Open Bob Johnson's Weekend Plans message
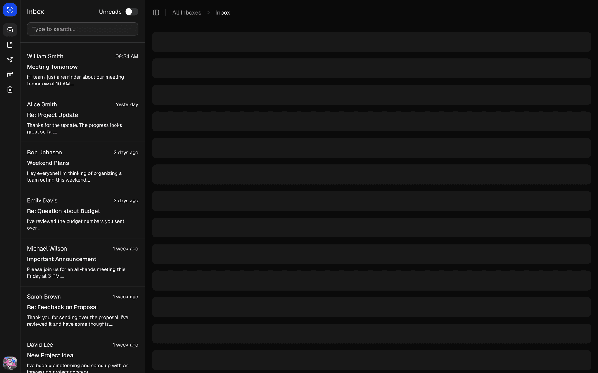Image resolution: width=598 pixels, height=373 pixels. [82, 166]
